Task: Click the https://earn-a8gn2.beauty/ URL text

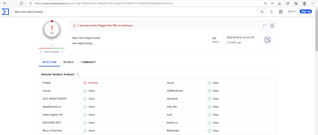Action: tap(86, 38)
